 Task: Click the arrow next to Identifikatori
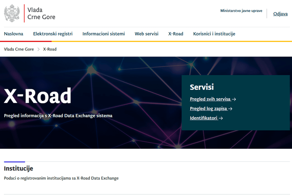pos(221,118)
